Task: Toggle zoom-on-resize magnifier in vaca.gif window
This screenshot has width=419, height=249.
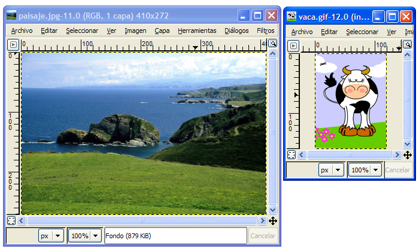Action: pos(408,44)
